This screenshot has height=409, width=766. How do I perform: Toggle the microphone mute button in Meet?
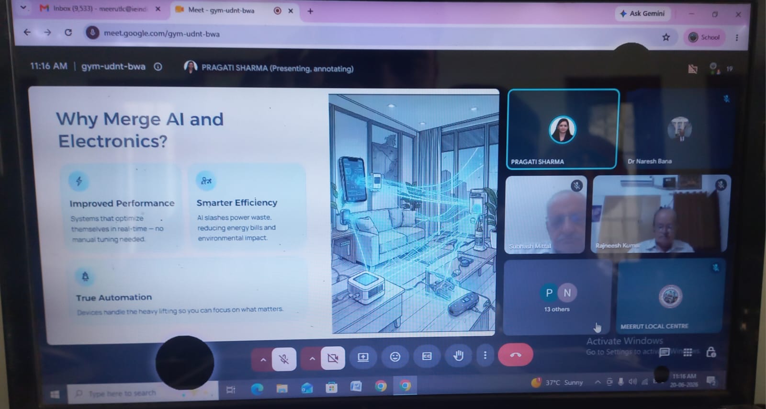(284, 358)
